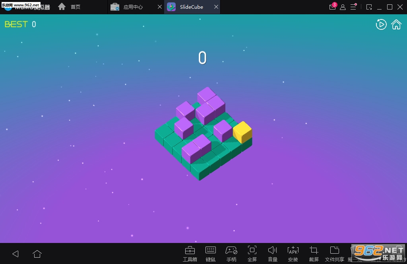Image resolution: width=407 pixels, height=264 pixels.
Task: Open 文件共享 file sharing folder
Action: [334, 253]
